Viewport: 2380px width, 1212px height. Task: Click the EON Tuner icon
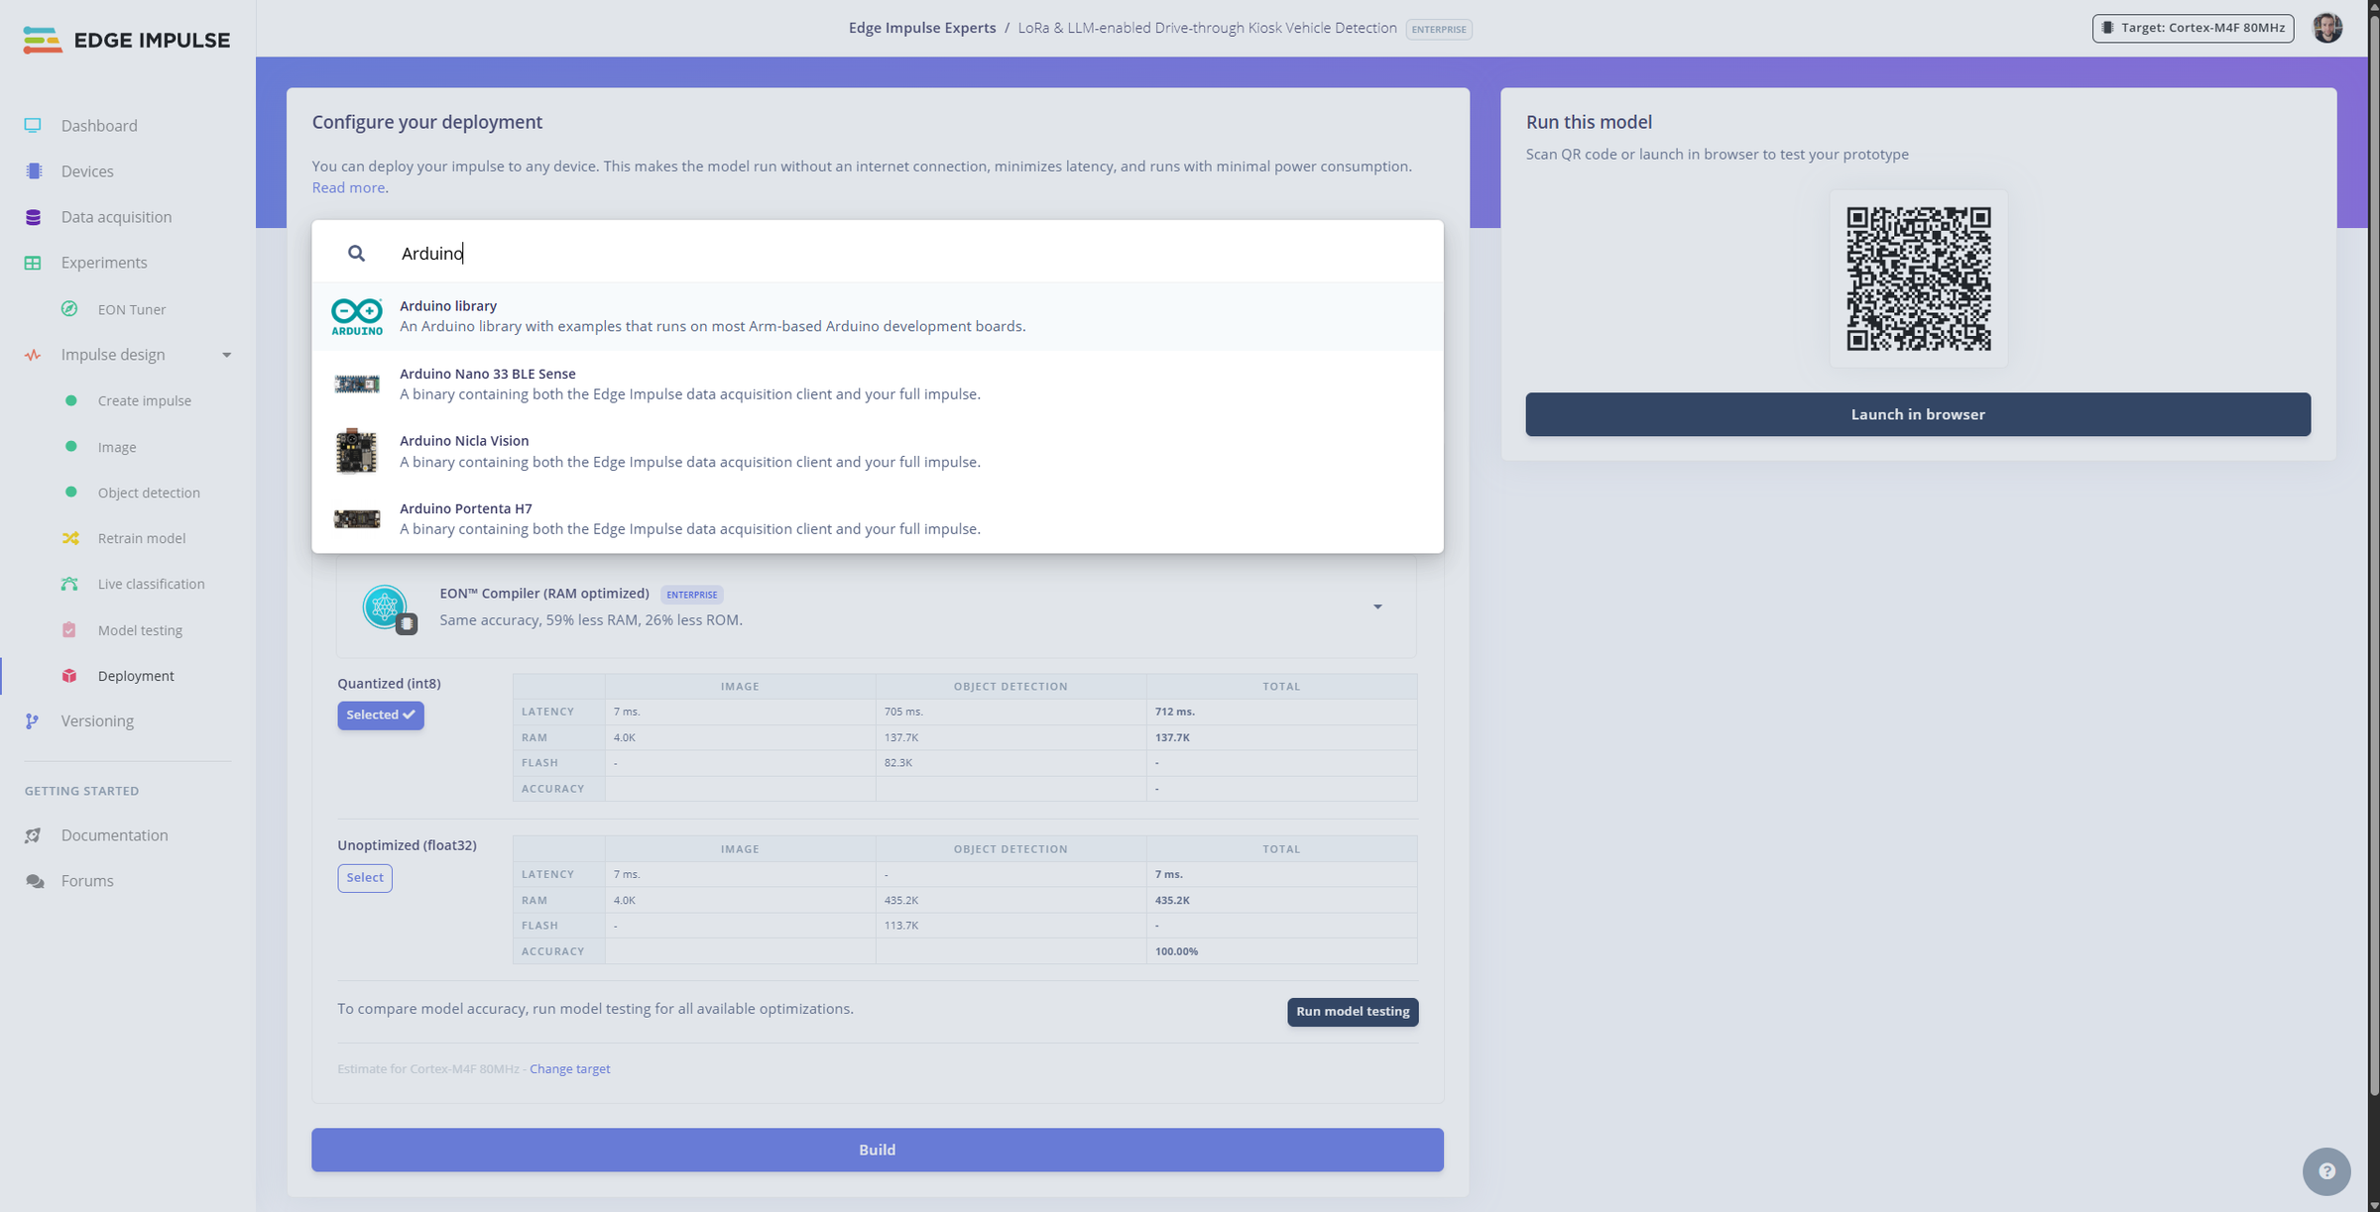coord(69,309)
